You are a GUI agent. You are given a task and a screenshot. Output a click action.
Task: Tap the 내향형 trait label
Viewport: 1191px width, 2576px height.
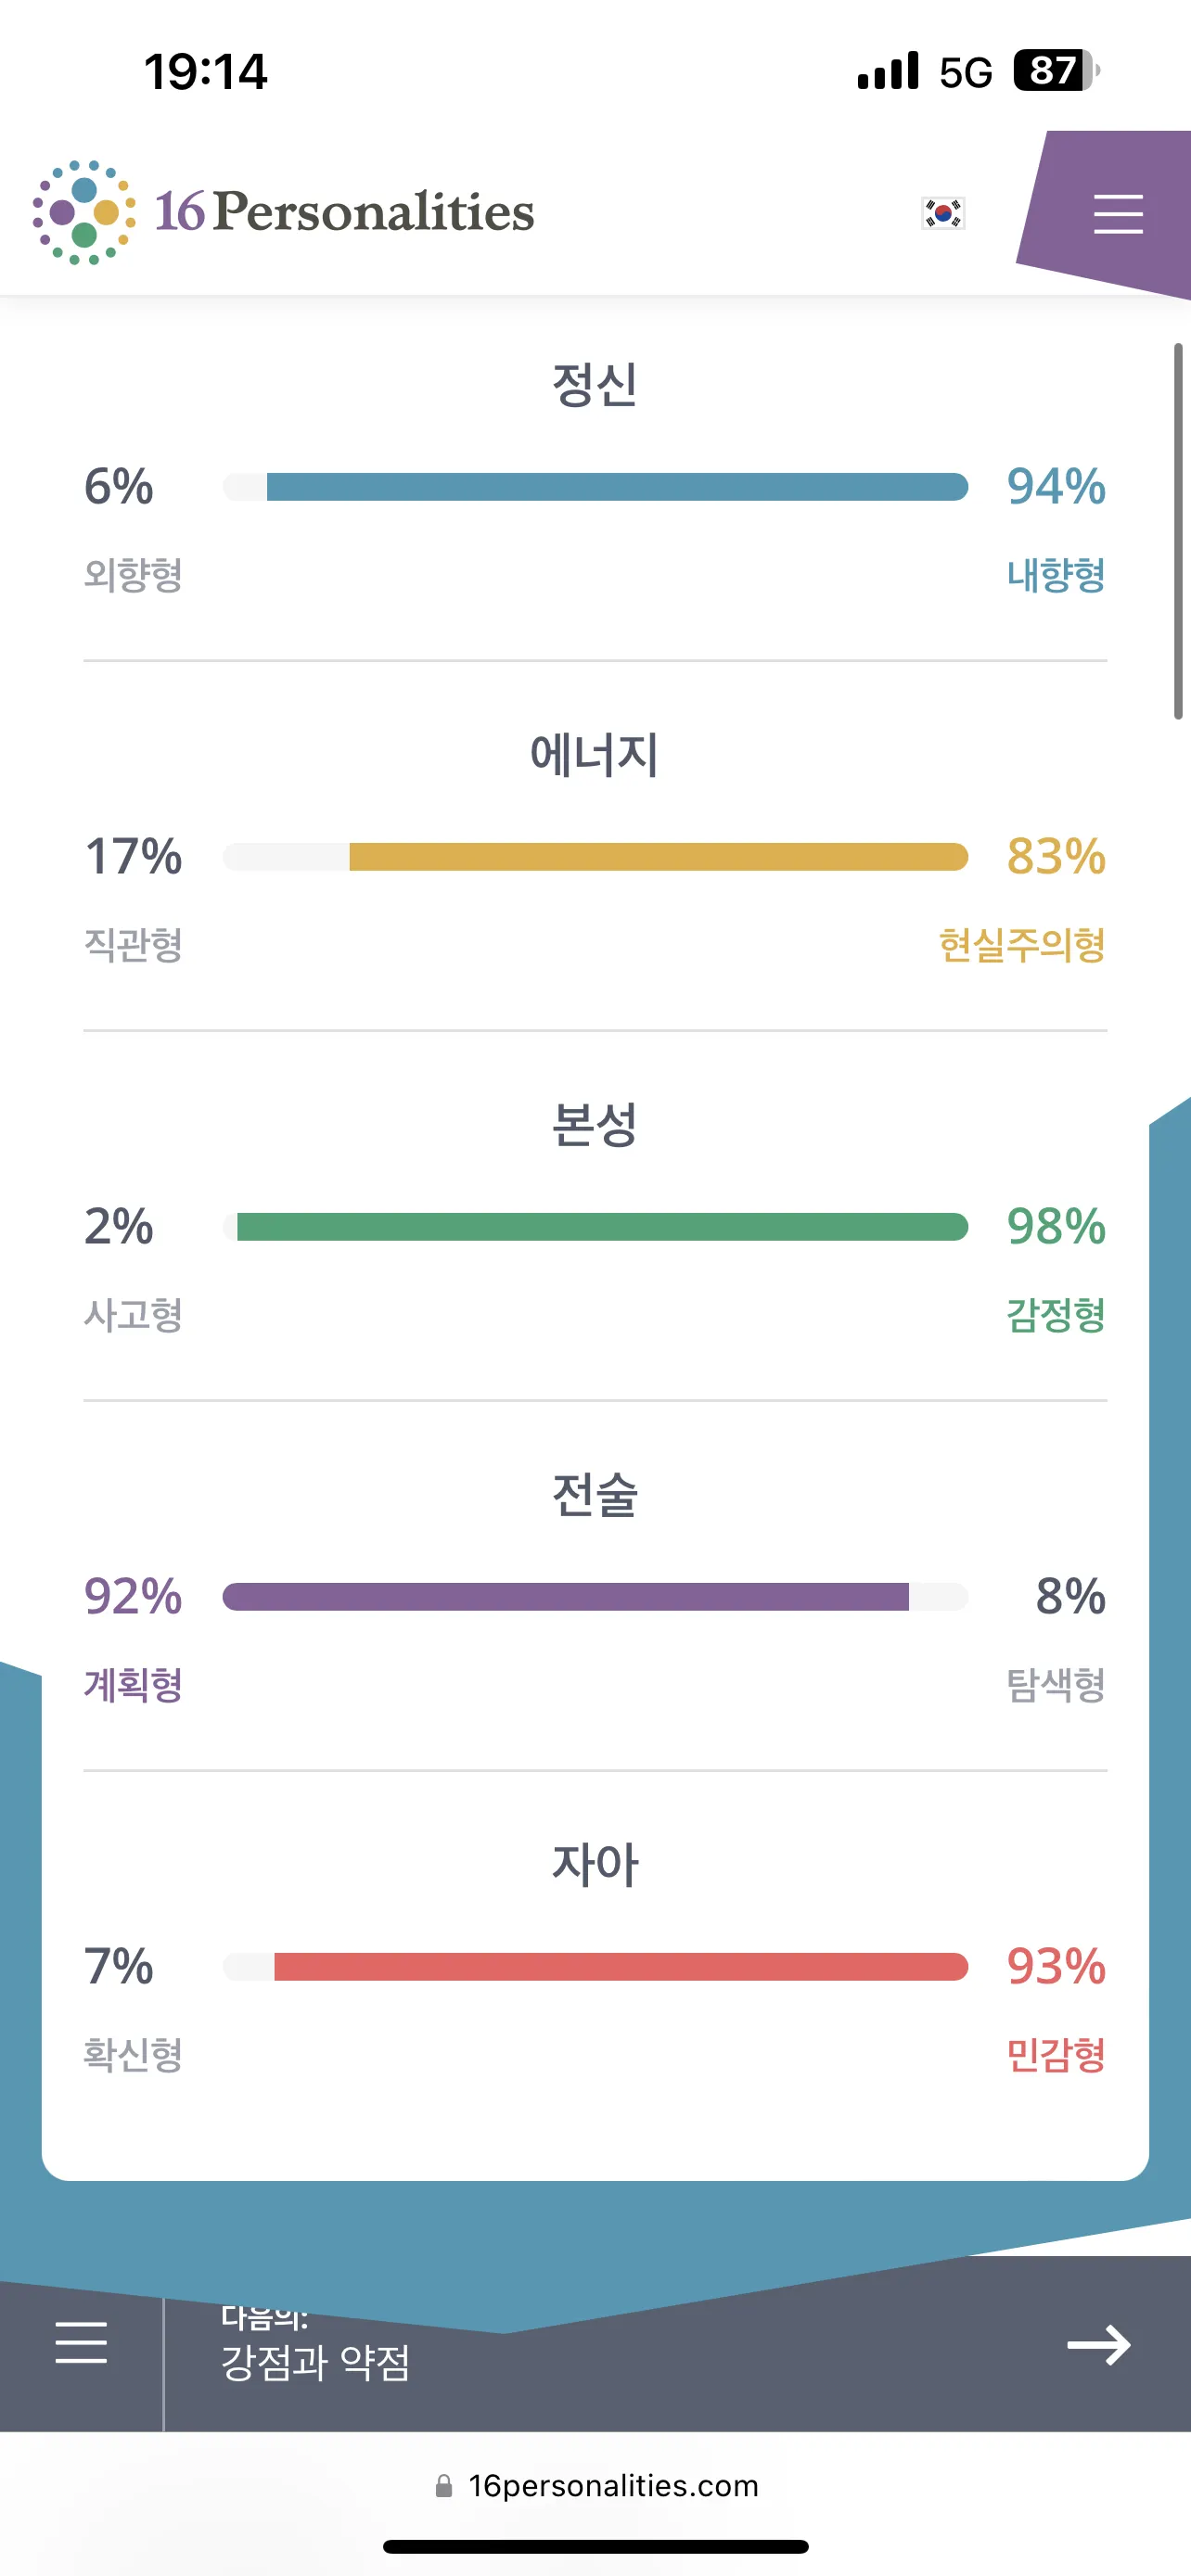pyautogui.click(x=1055, y=575)
